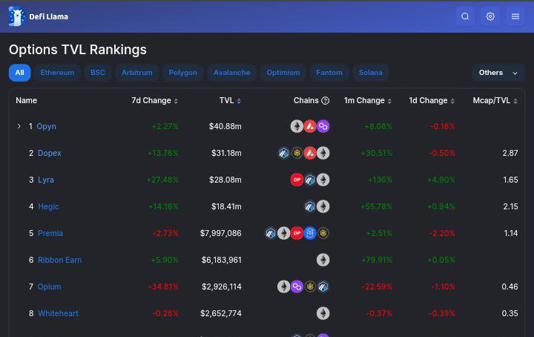Open the Opyn protocol link
Viewport: 534px width, 337px height.
click(x=46, y=126)
